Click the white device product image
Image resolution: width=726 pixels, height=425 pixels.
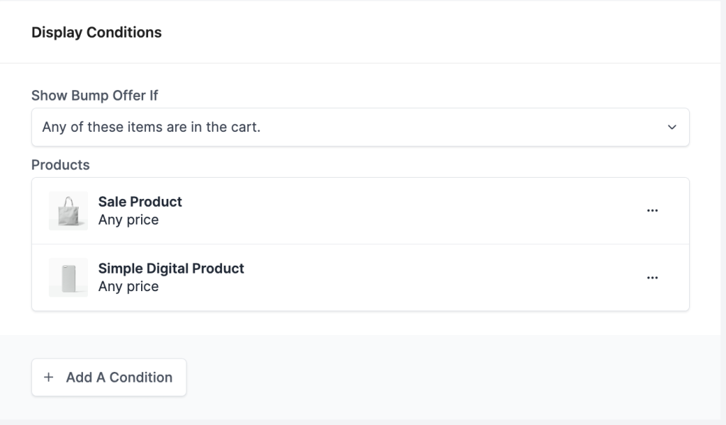pos(68,278)
